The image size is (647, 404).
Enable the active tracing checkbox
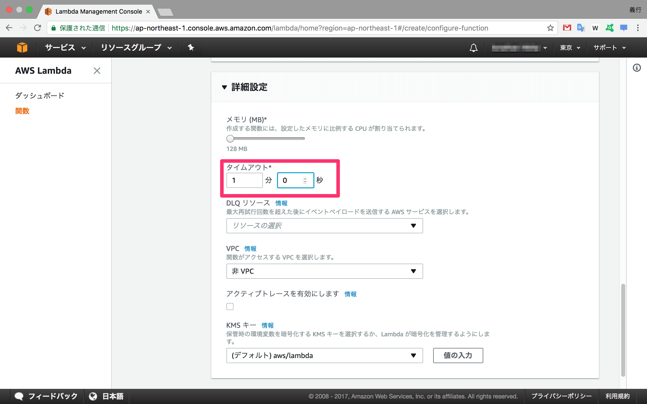click(x=230, y=307)
